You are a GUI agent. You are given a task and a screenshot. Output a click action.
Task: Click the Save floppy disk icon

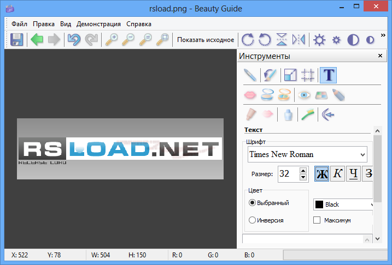17,40
